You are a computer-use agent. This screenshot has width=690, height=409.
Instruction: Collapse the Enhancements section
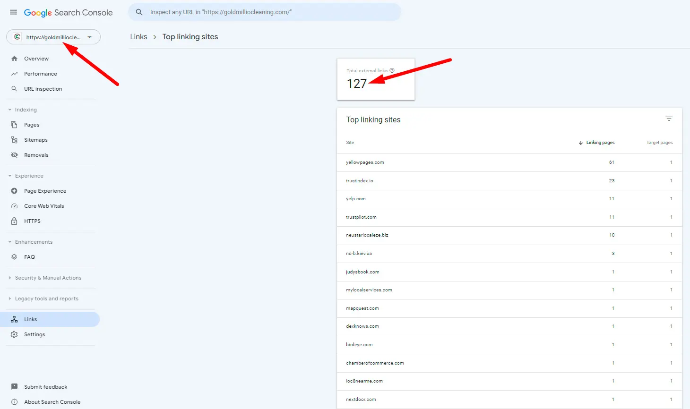pyautogui.click(x=10, y=242)
